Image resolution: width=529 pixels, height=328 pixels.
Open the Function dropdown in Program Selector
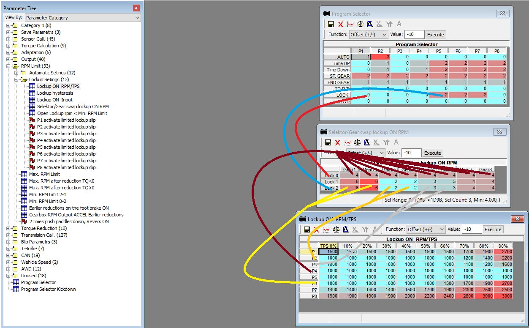(385, 34)
